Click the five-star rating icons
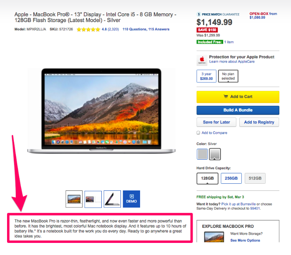The height and width of the screenshot is (255, 291). (88, 29)
